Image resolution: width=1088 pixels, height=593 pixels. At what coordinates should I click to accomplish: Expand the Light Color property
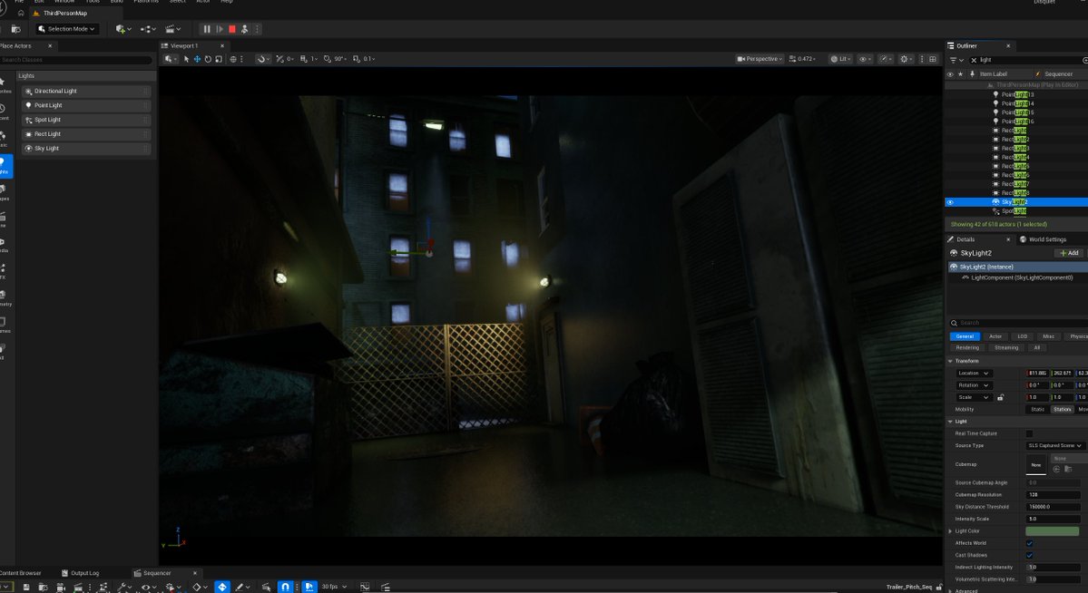coord(951,531)
